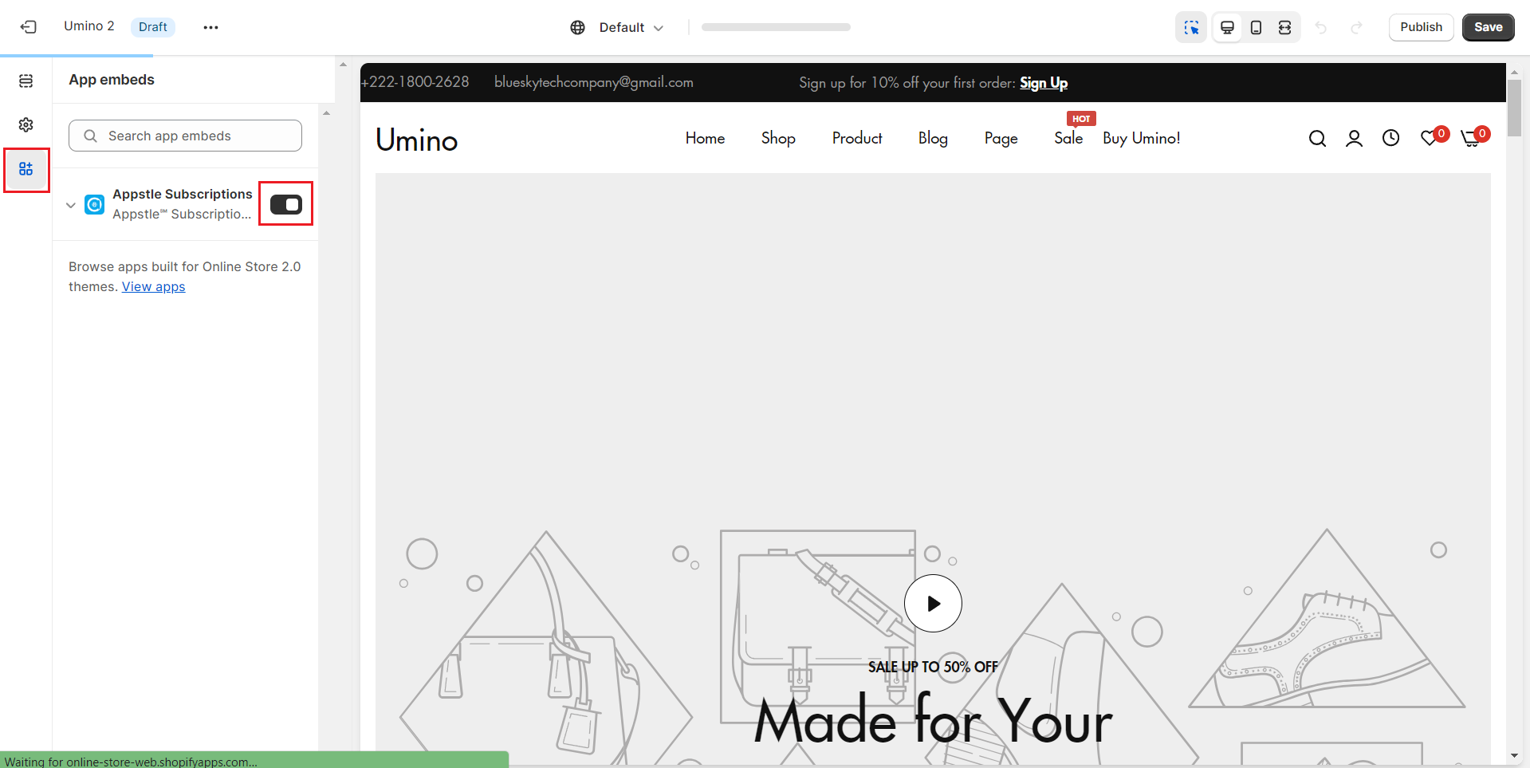This screenshot has height=768, width=1530.
Task: Click the Publish button
Action: point(1421,27)
